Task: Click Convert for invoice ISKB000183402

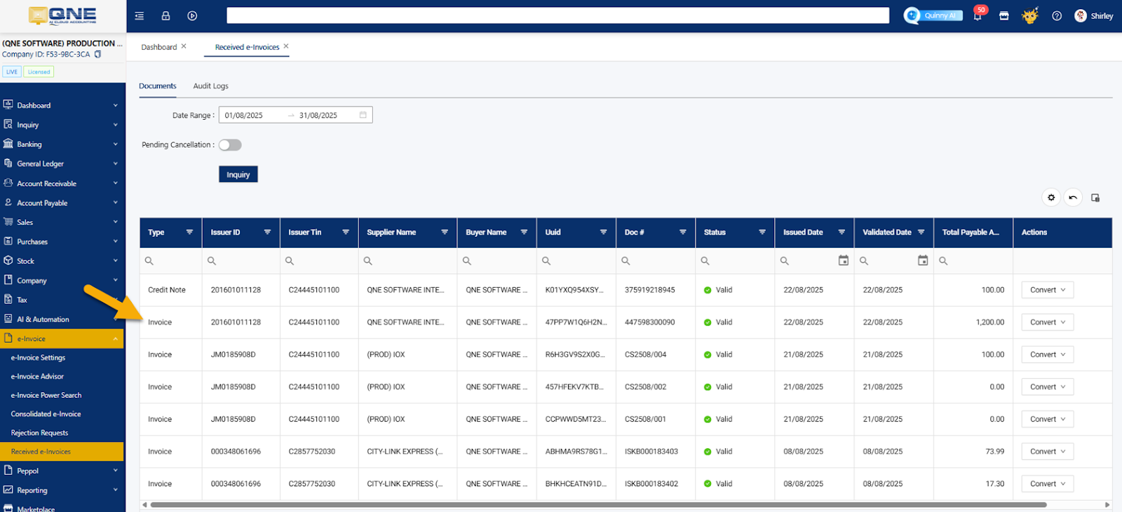Action: 1048,484
